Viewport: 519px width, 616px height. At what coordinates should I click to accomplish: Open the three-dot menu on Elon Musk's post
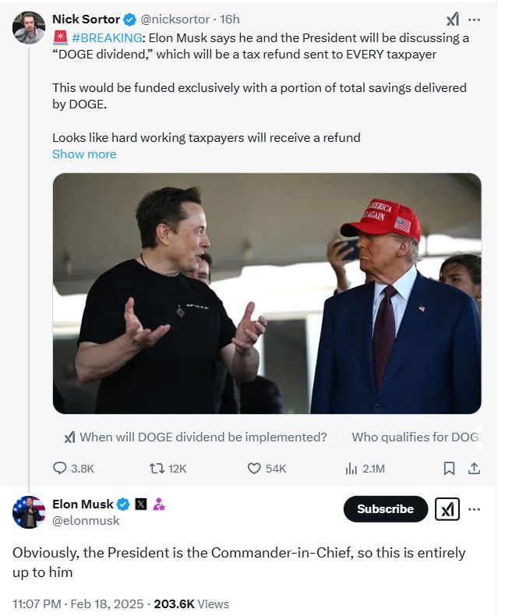point(475,509)
